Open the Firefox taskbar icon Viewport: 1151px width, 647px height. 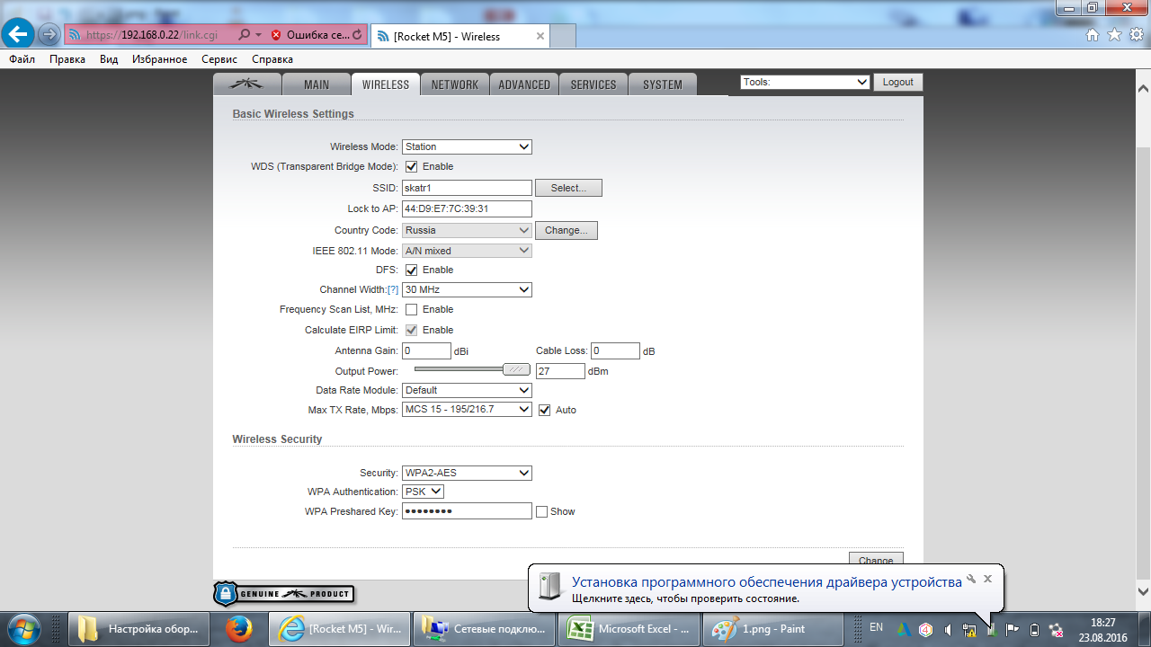tap(239, 629)
